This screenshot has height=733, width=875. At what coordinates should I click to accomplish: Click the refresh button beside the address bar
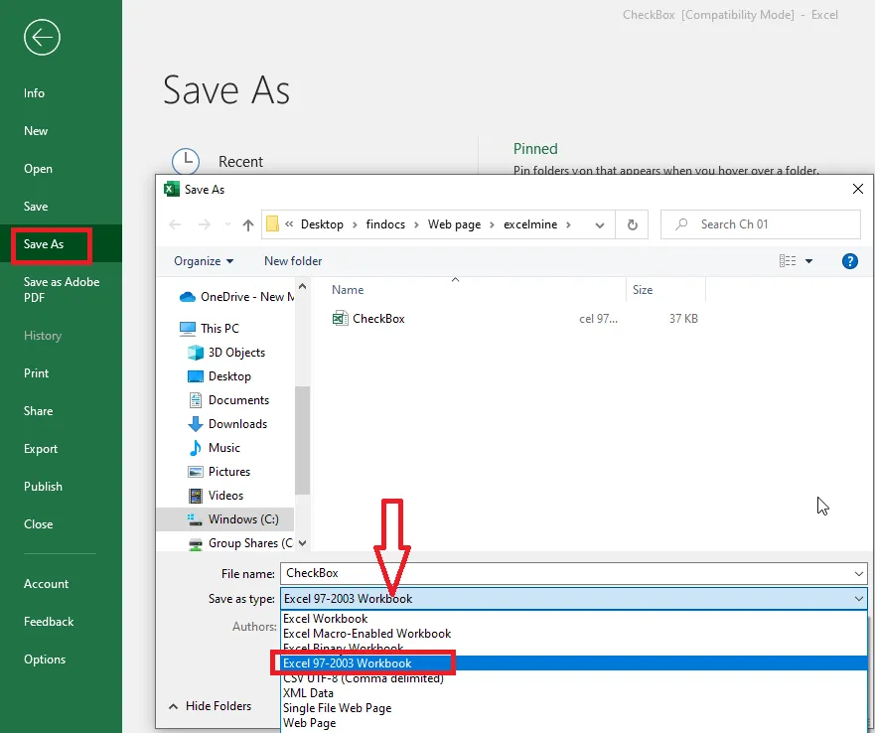[x=633, y=224]
